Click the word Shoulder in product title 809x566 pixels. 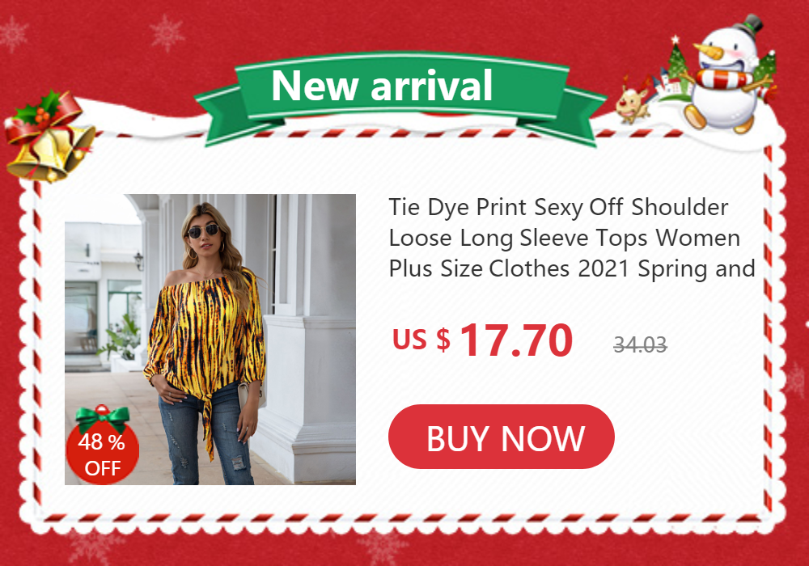click(680, 207)
